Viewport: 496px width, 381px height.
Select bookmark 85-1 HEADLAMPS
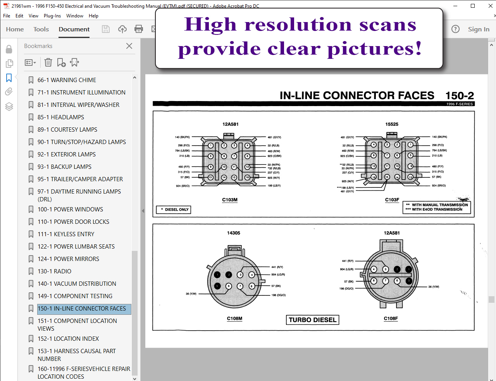point(60,117)
